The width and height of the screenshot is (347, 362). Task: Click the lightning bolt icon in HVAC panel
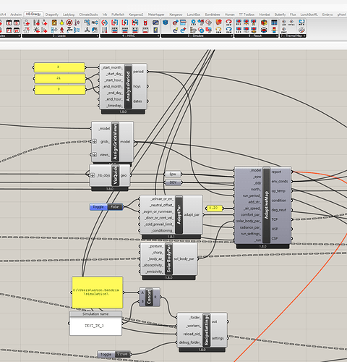(155, 30)
